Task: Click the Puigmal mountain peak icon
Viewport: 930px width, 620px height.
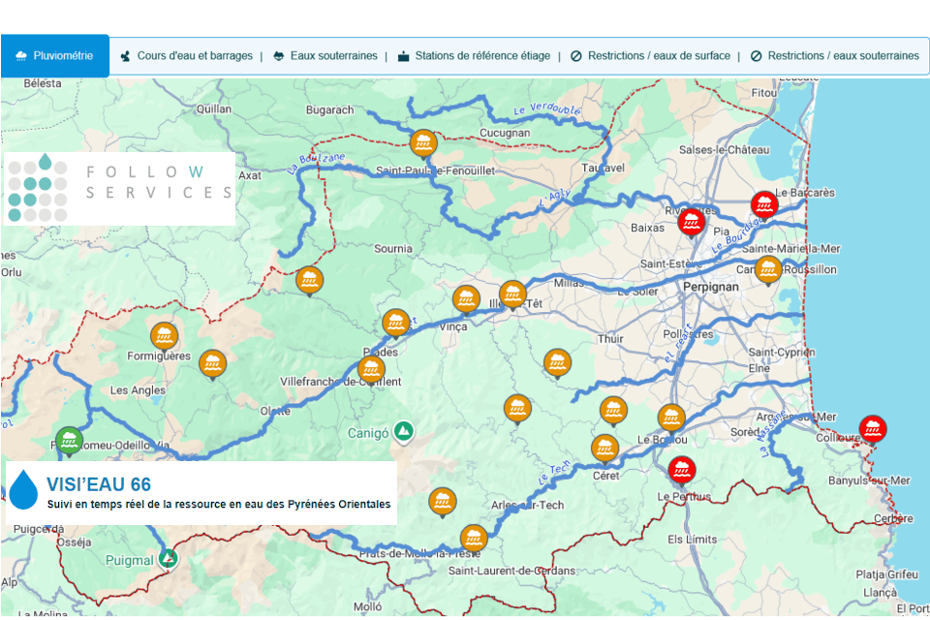Action: click(x=169, y=558)
